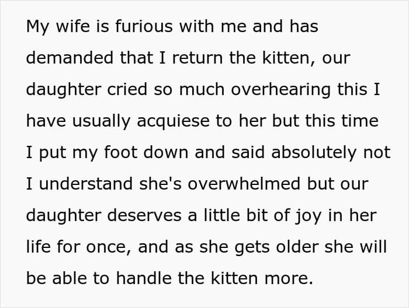Click the word "foot" in the text
Image resolution: width=409 pixels, height=308 pixels.
[x=120, y=152]
